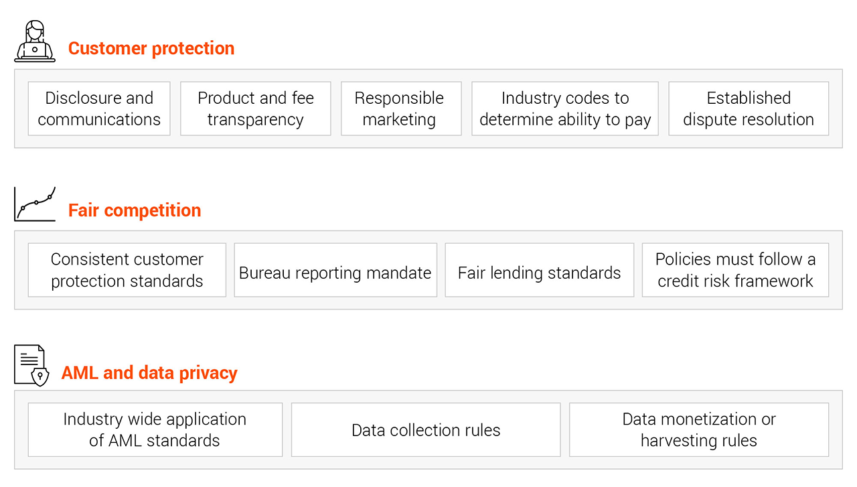Image resolution: width=857 pixels, height=487 pixels.
Task: Select the Fair competition heading
Action: tap(135, 210)
